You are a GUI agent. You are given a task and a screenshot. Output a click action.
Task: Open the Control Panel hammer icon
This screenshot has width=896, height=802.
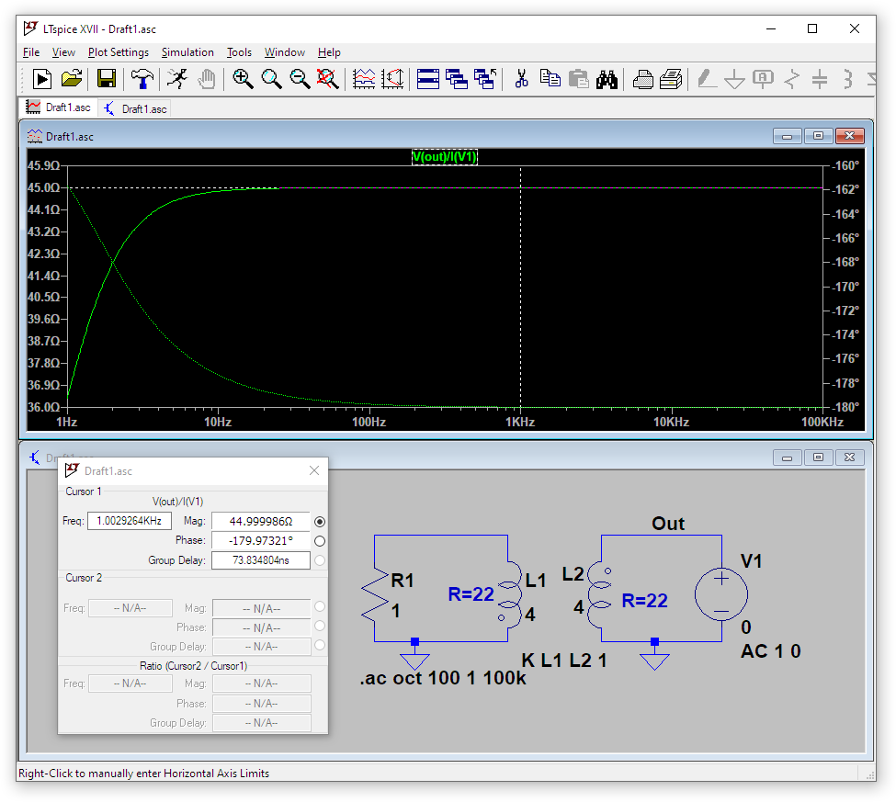tap(142, 79)
